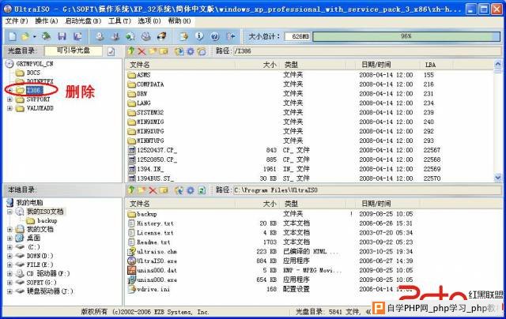Refresh the local directory listing

pyautogui.click(x=202, y=190)
